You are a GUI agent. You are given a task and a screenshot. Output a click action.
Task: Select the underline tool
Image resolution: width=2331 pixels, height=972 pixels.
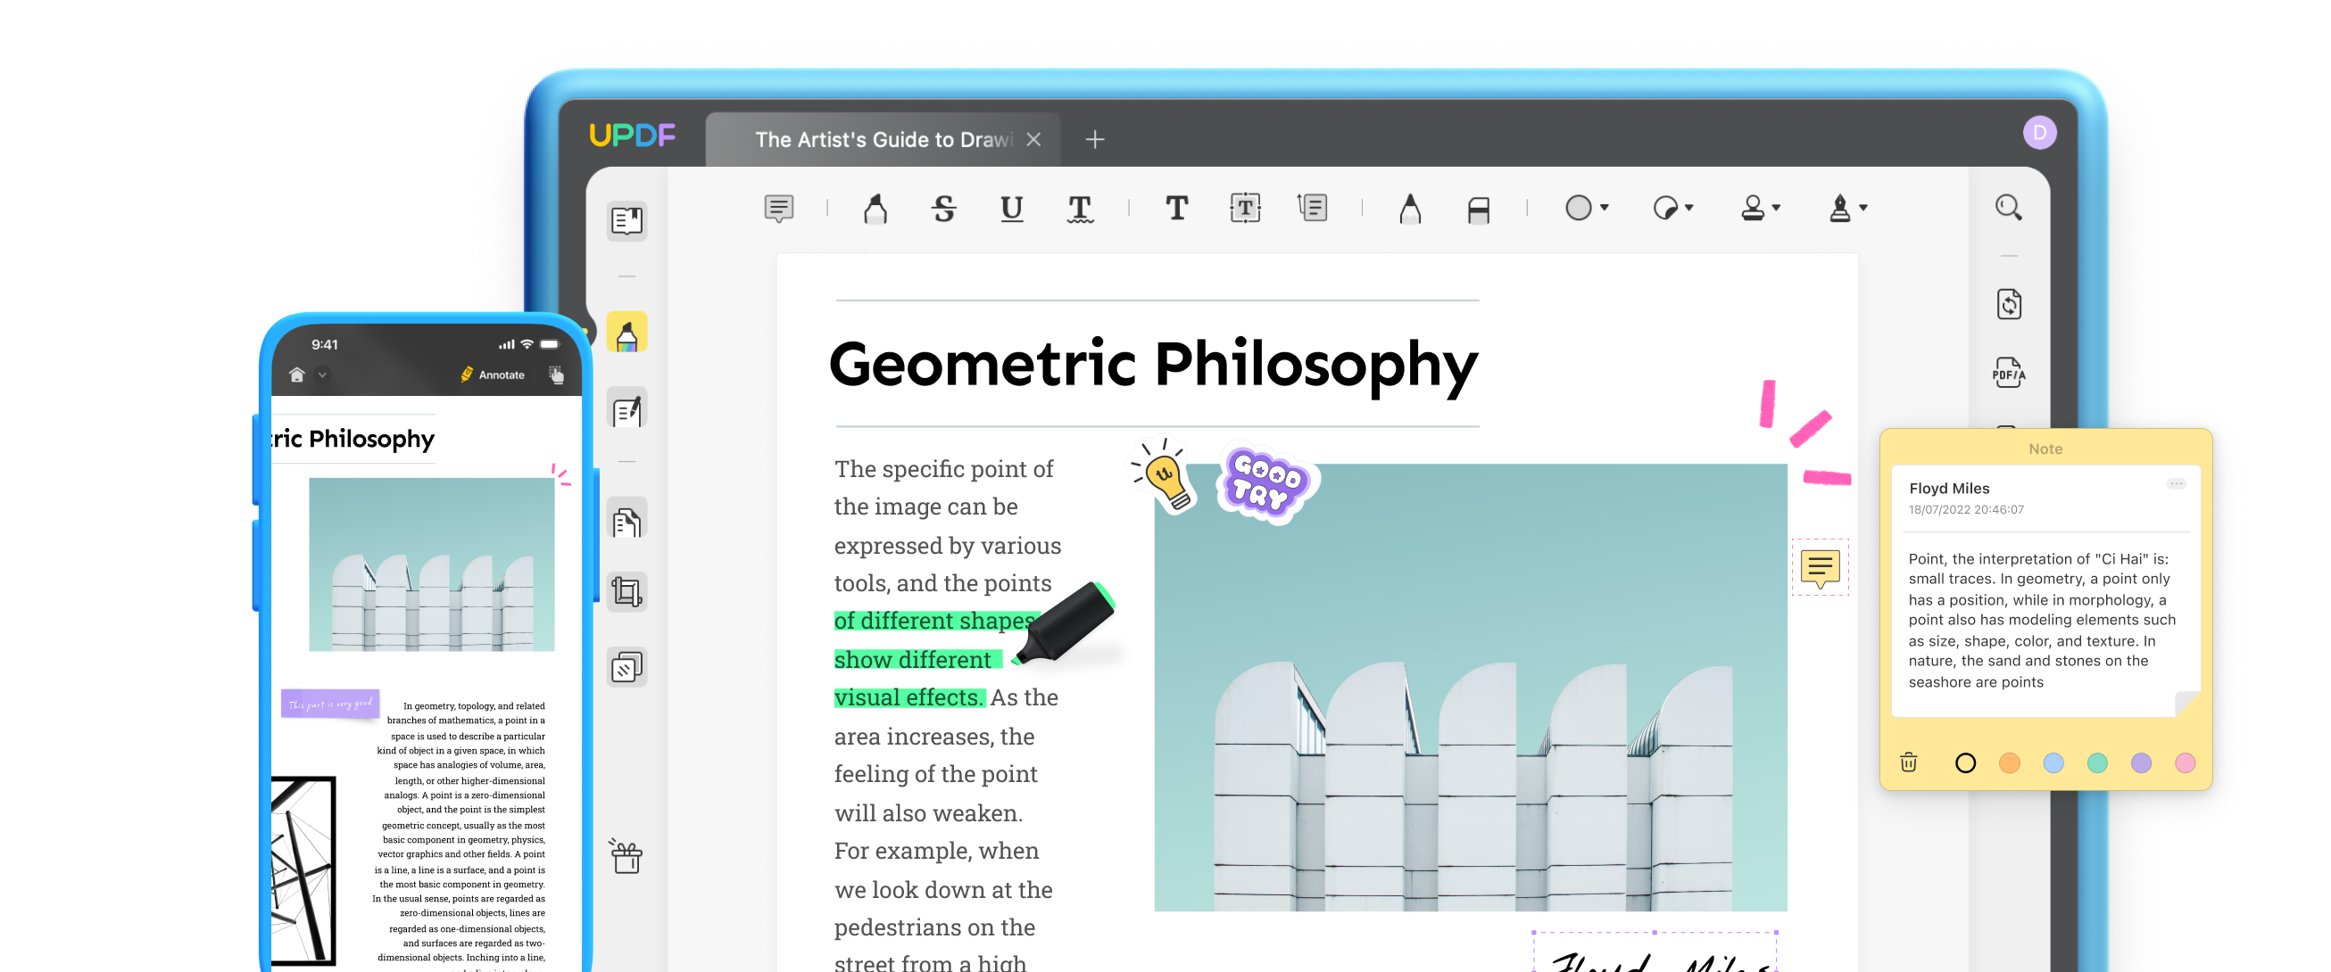coord(1012,209)
